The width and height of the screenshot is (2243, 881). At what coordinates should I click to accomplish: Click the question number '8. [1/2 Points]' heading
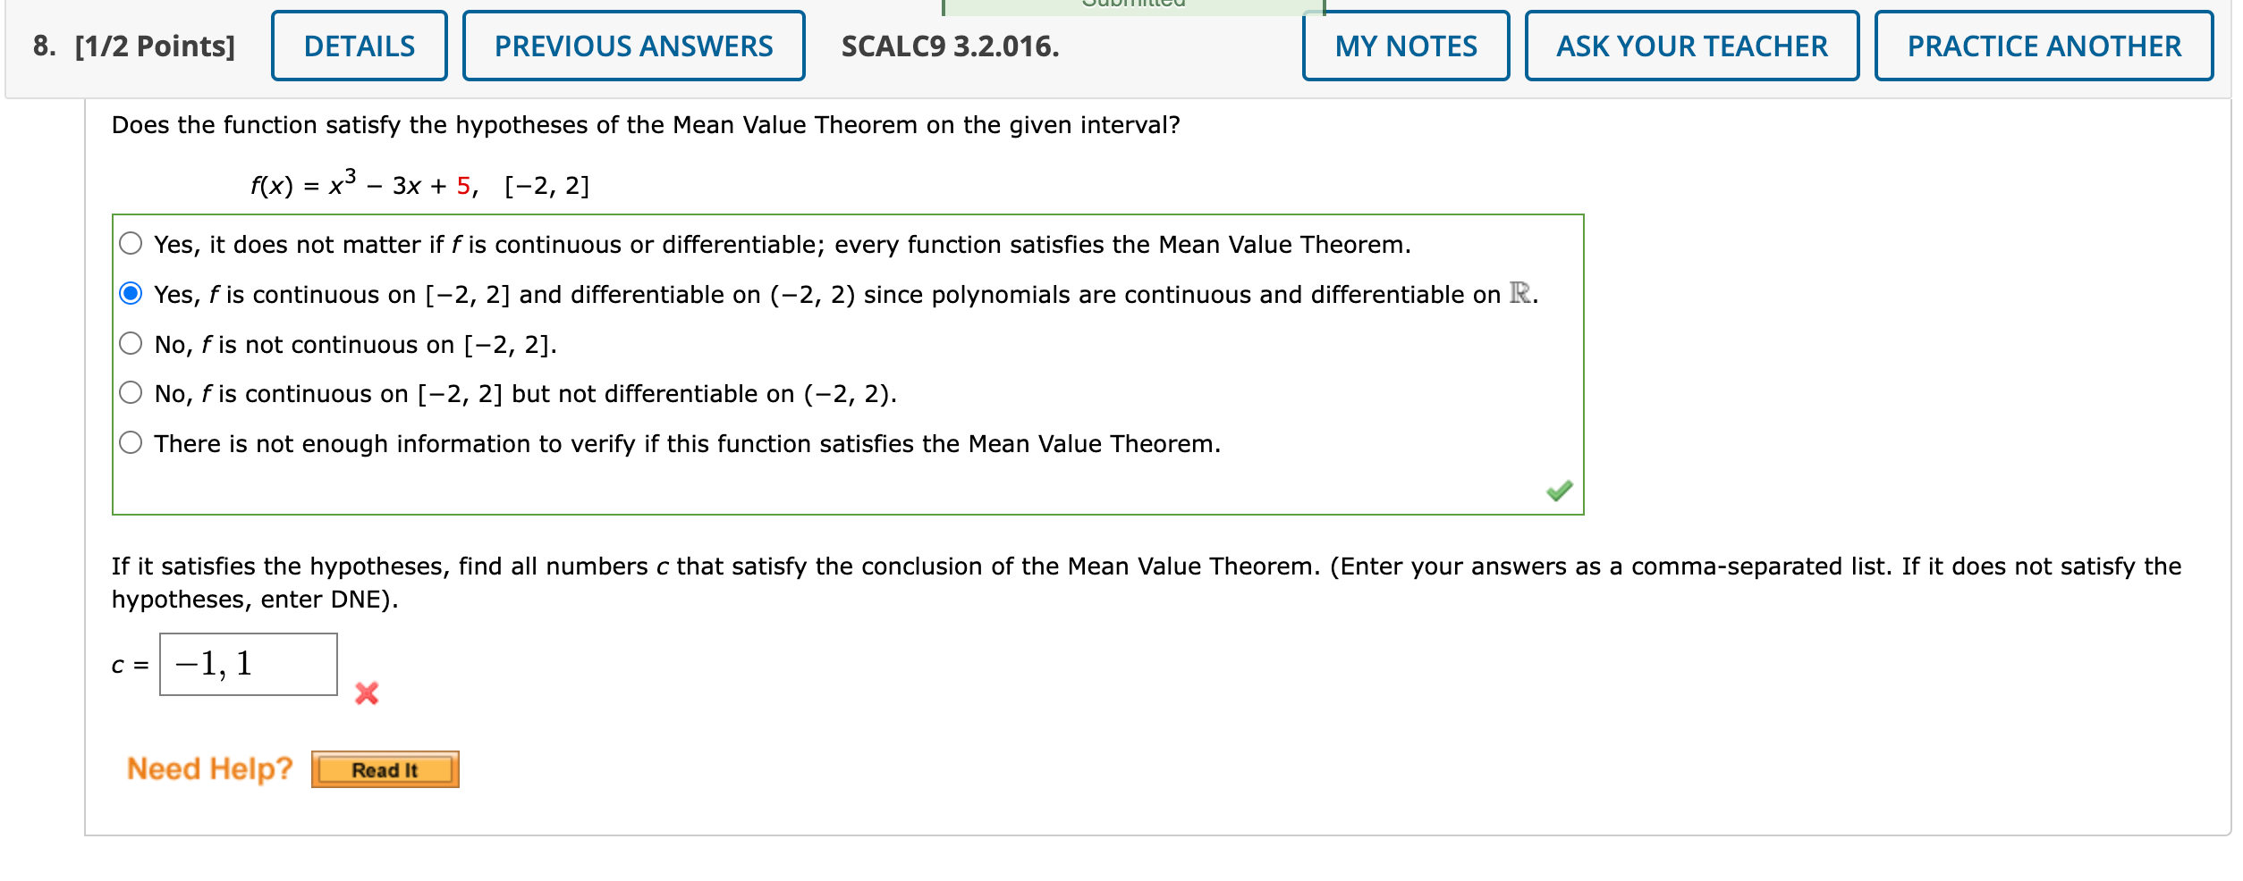coord(134,45)
